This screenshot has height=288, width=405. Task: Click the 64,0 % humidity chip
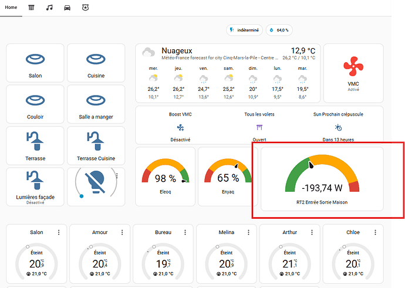[x=279, y=30]
